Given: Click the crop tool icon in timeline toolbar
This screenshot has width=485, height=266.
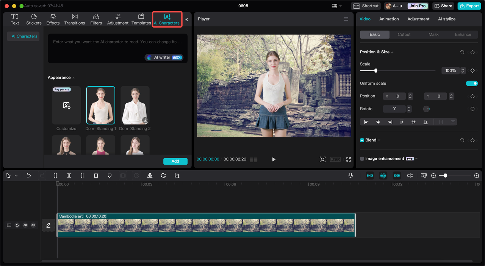Looking at the screenshot, I should [x=177, y=176].
